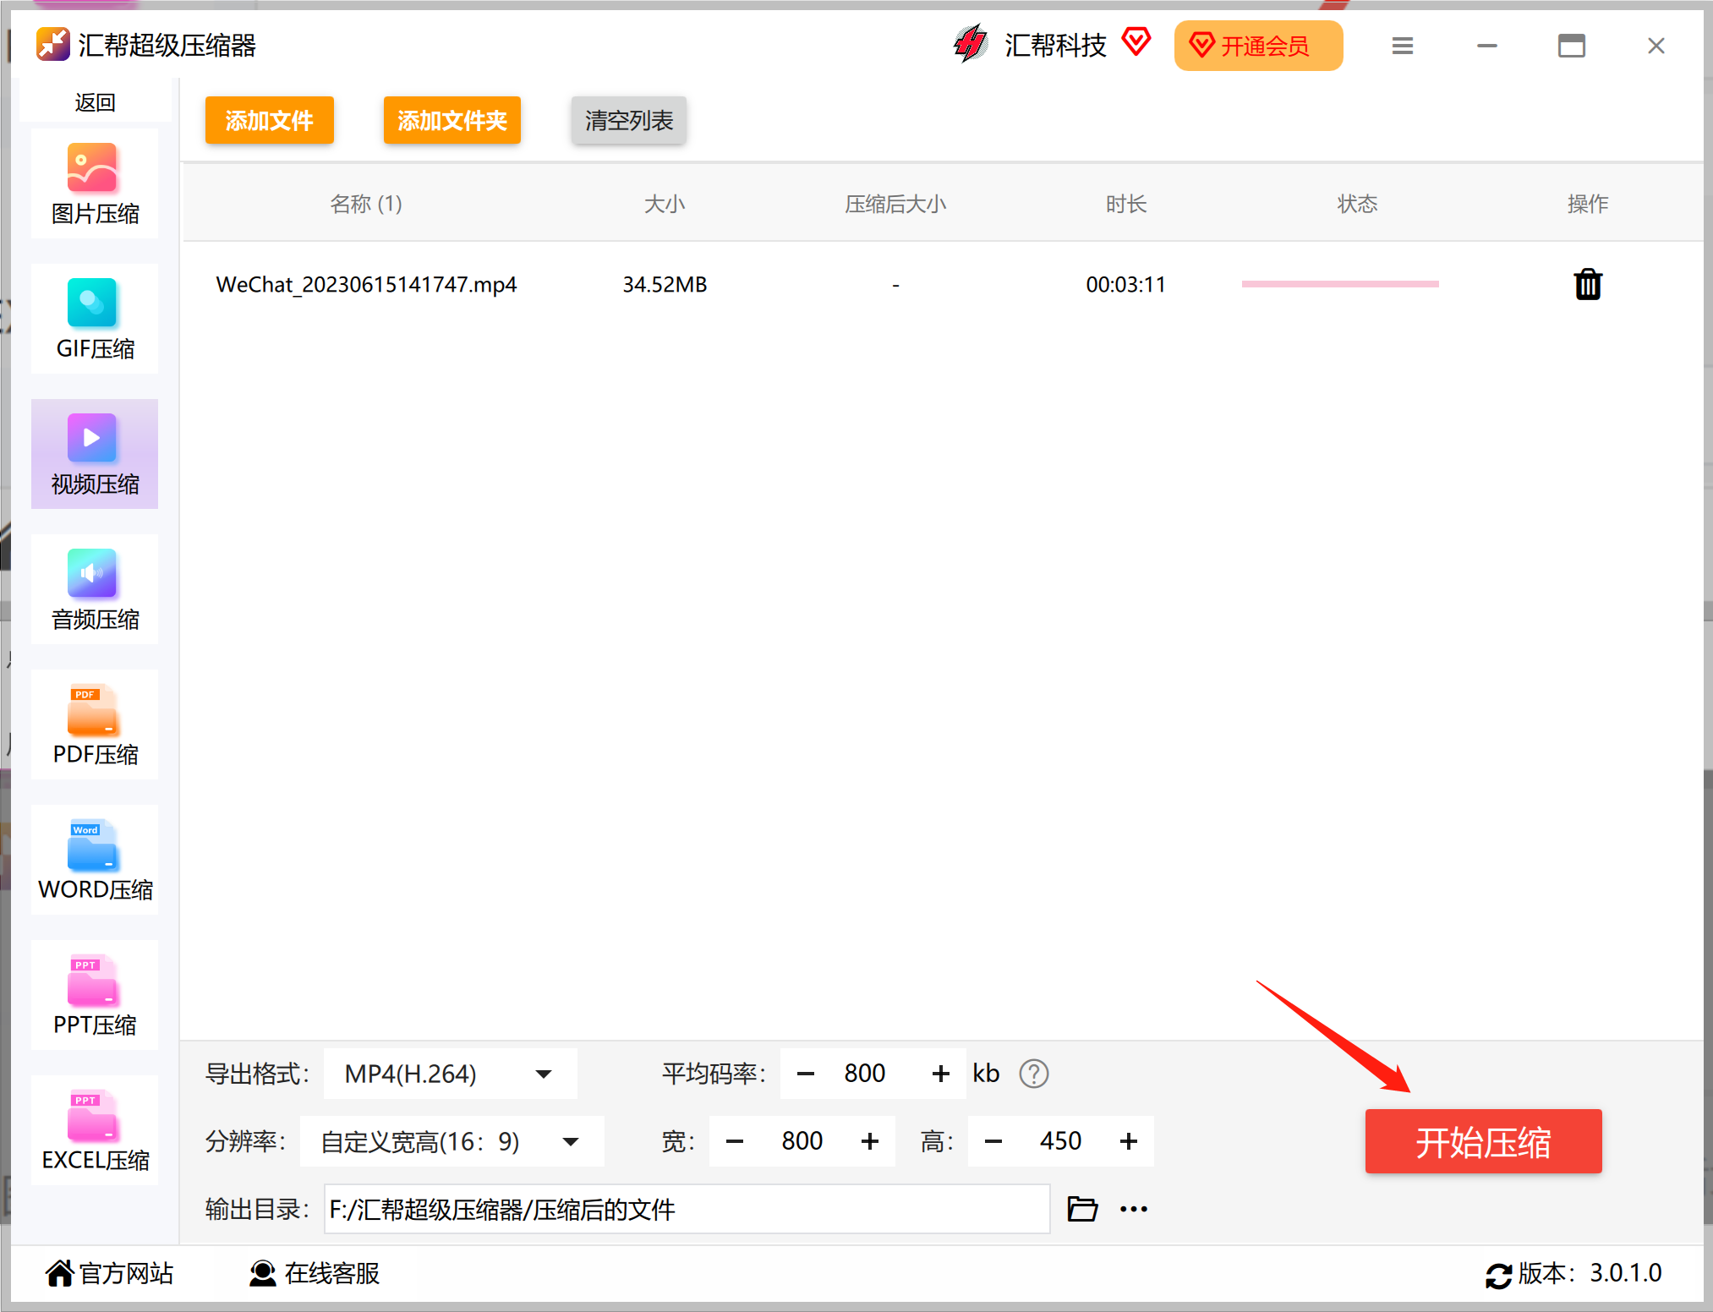Open the output folder icon
1713x1312 pixels.
coord(1082,1209)
